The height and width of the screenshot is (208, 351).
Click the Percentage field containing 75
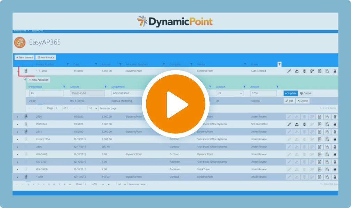pyautogui.click(x=46, y=93)
